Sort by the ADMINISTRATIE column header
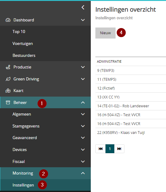The width and height of the screenshot is (166, 192). point(109,61)
